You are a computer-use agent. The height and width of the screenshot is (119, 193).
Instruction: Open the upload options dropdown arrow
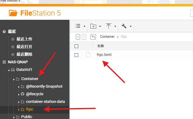(x=115, y=26)
